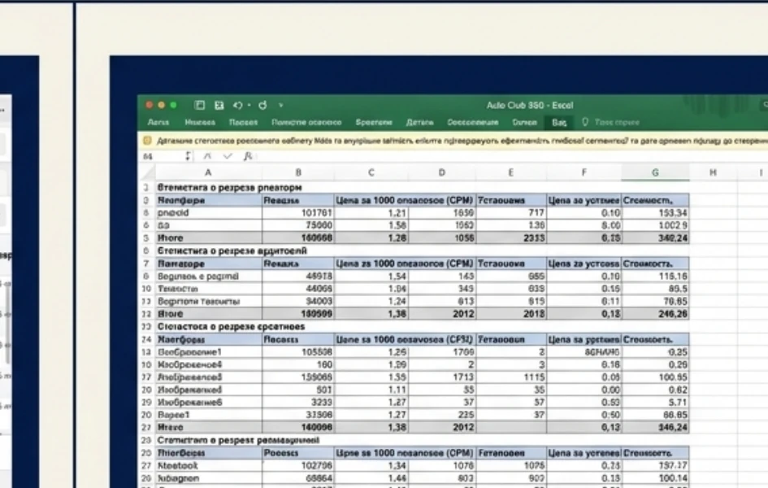Click inside the formula bar input area
This screenshot has width=768, height=488.
click(x=512, y=156)
